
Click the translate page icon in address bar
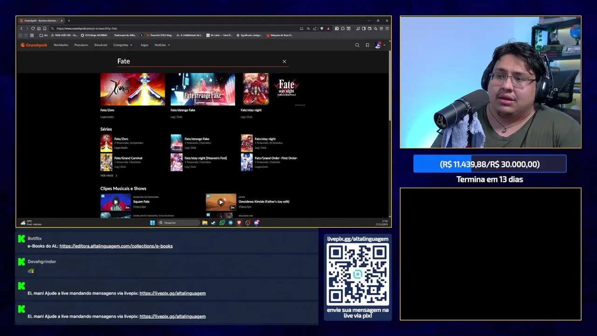click(x=308, y=28)
